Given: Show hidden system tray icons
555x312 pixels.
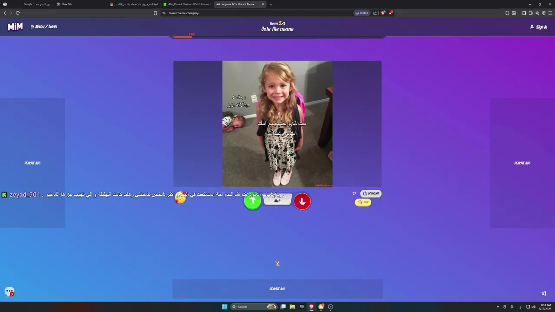Looking at the screenshot, I should pyautogui.click(x=498, y=307).
